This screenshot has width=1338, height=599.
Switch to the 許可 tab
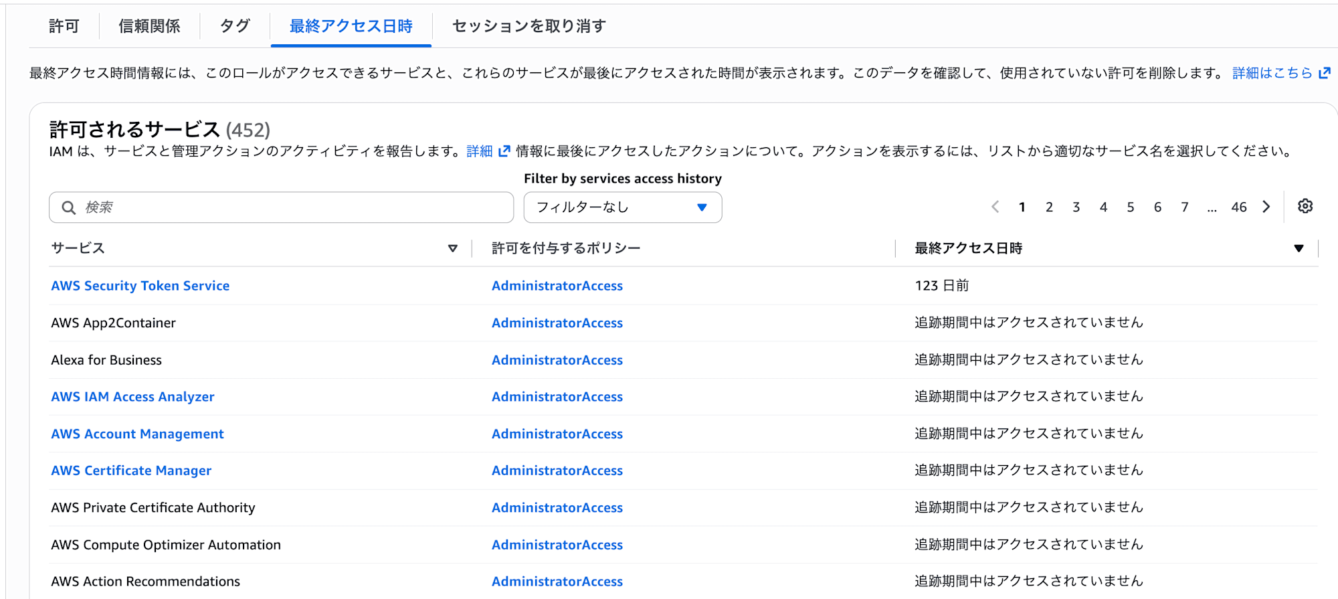pyautogui.click(x=64, y=26)
